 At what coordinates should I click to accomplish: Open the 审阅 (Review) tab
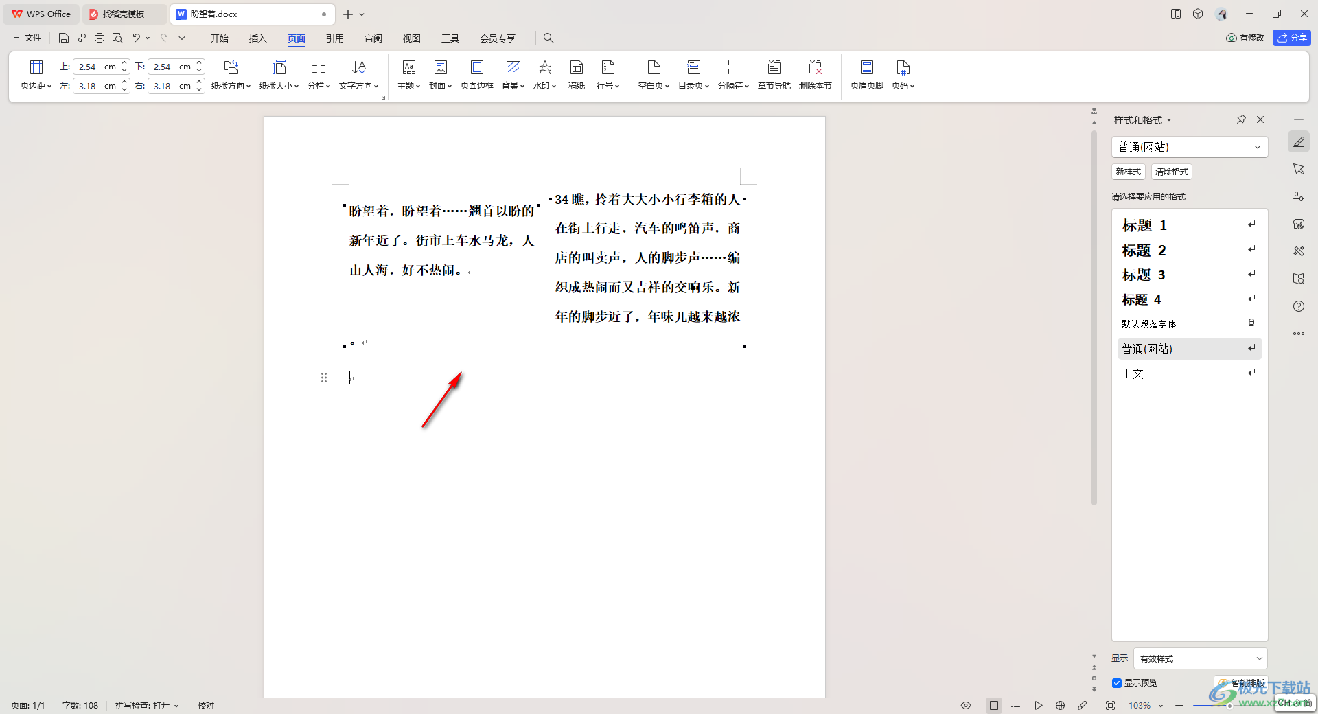373,38
